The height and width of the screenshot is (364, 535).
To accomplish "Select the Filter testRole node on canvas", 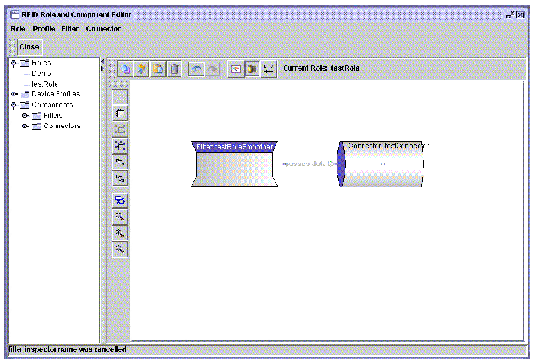I will tap(235, 164).
